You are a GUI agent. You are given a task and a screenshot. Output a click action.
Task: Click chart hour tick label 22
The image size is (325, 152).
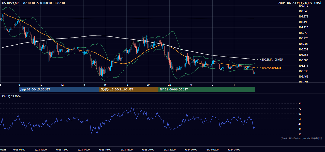(170, 85)
